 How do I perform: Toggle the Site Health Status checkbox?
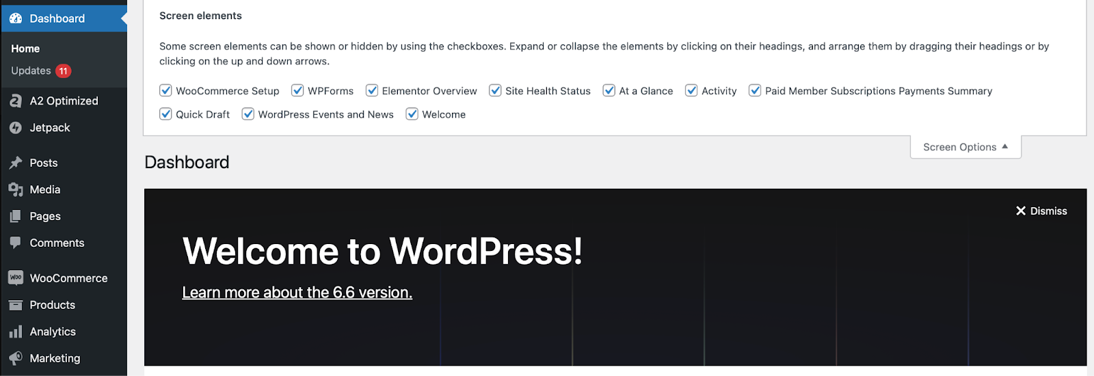click(x=495, y=90)
